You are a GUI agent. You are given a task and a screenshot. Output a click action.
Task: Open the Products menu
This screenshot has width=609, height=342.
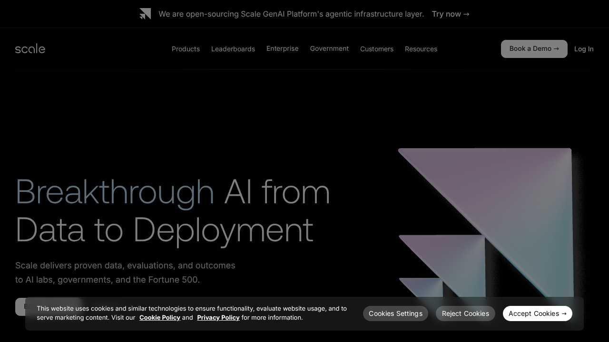point(186,49)
